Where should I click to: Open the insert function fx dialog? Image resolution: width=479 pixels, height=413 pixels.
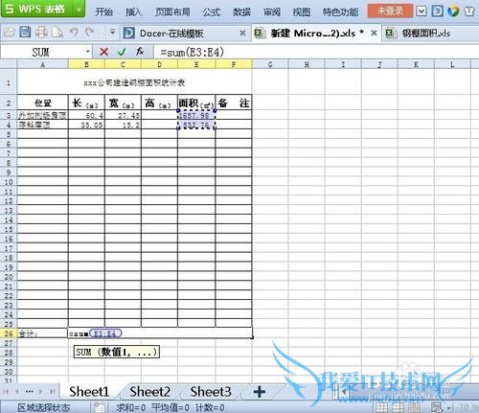point(140,52)
